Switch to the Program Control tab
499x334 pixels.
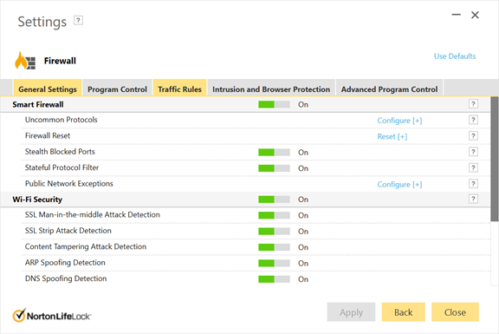(x=117, y=88)
